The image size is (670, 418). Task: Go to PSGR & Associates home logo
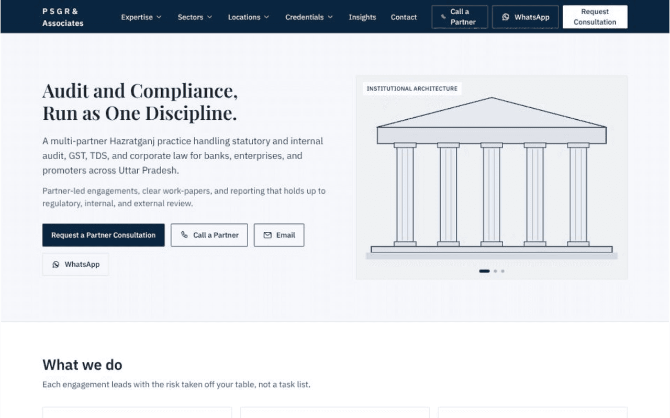63,17
